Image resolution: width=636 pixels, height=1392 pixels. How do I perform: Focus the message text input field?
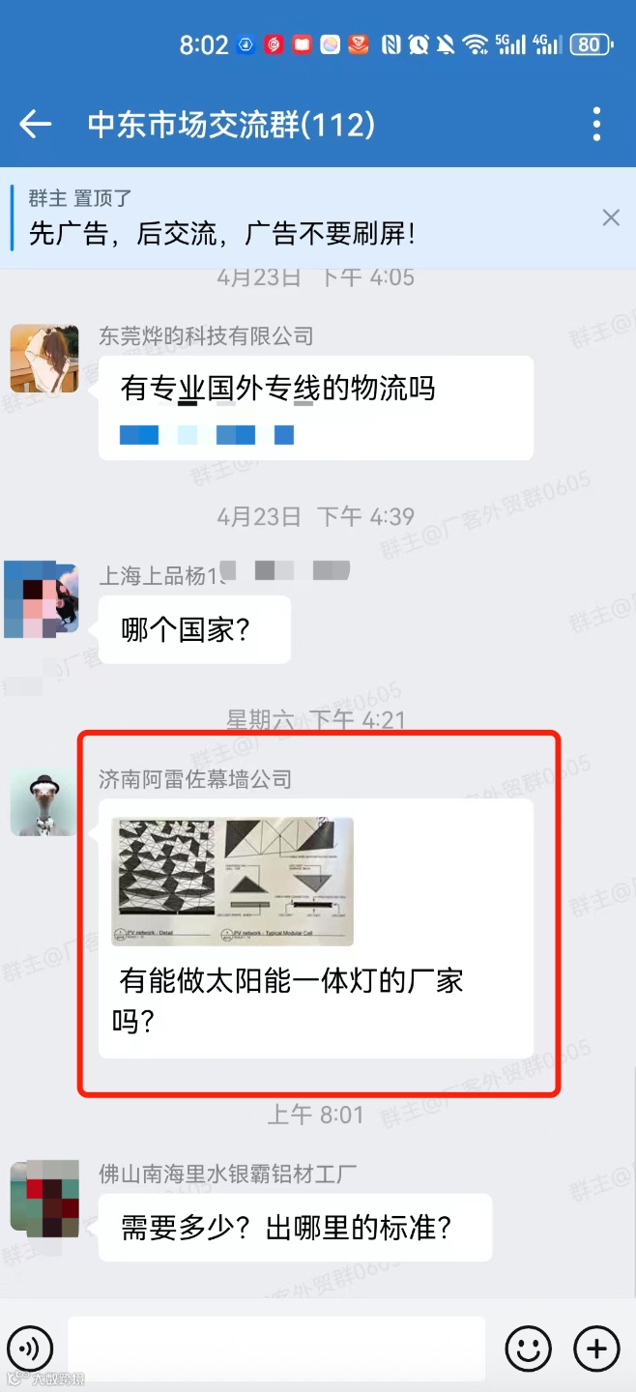point(276,1348)
